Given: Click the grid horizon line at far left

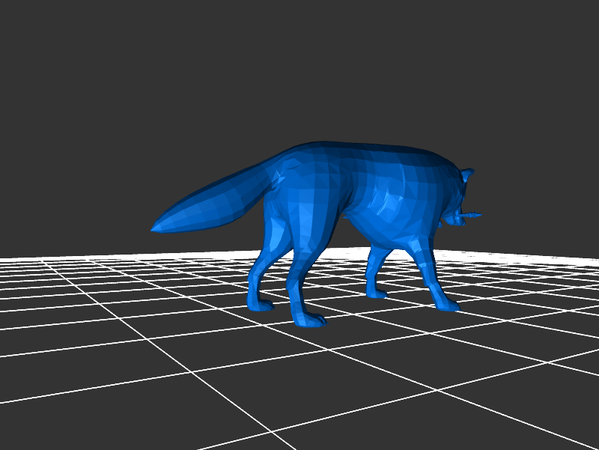Looking at the screenshot, I should (15, 259).
